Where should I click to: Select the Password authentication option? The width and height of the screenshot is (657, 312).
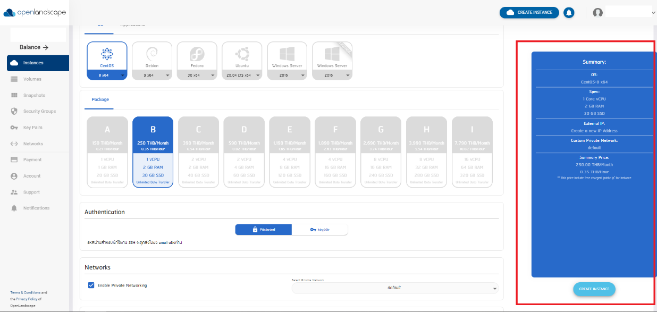point(263,229)
